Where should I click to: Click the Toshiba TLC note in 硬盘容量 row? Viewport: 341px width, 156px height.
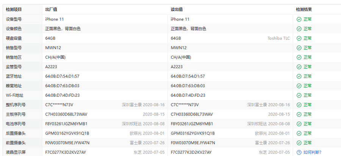pyautogui.click(x=278, y=38)
